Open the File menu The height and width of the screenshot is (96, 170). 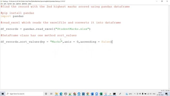point(2,4)
